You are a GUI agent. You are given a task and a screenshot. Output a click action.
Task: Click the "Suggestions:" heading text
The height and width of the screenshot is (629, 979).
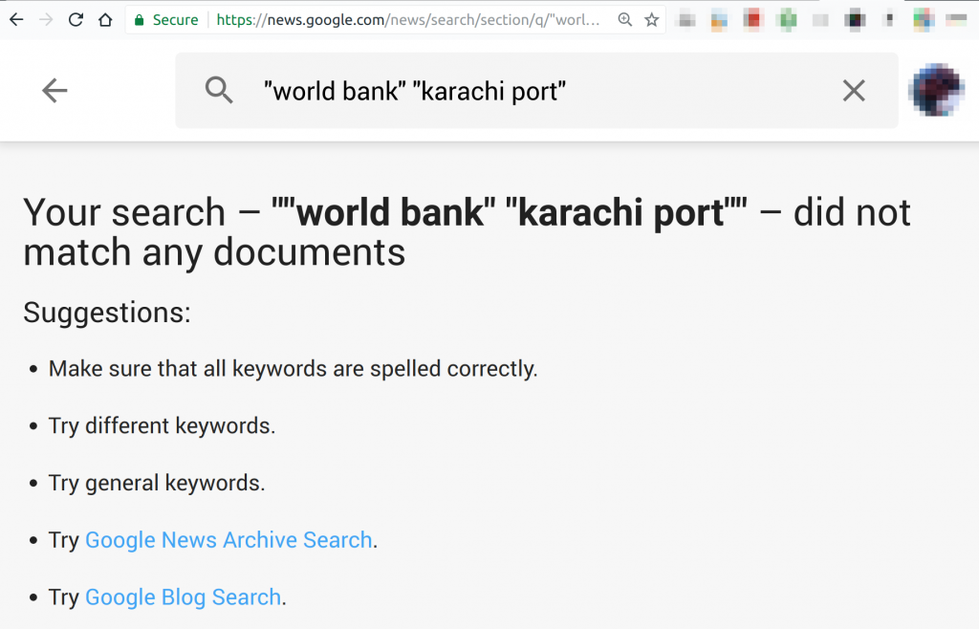click(x=107, y=312)
